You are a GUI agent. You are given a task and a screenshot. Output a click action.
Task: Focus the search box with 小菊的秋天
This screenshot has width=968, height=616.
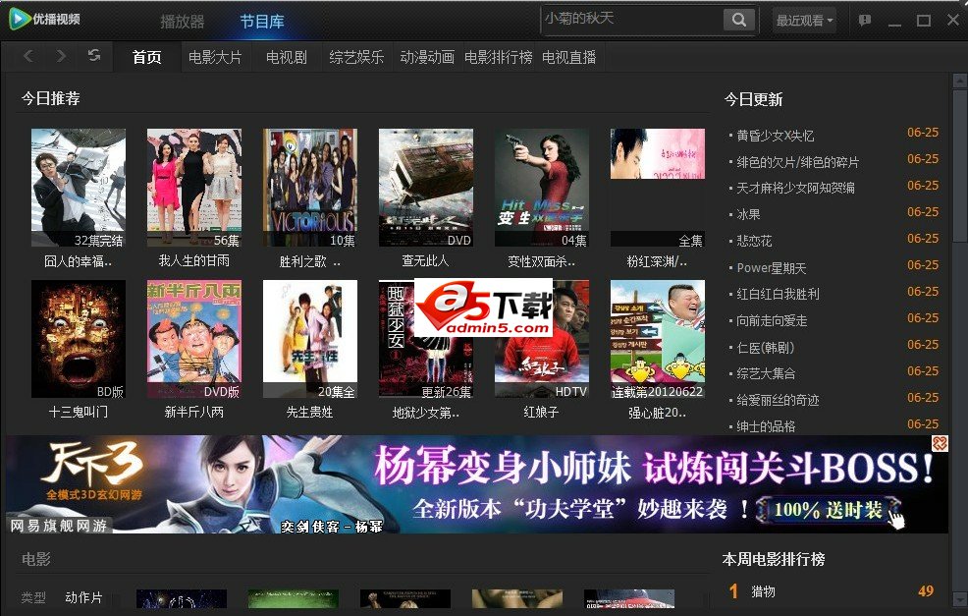[631, 19]
